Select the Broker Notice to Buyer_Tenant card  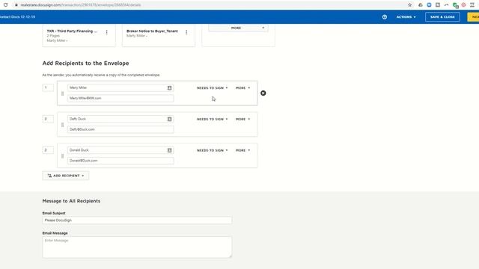[x=159, y=35]
